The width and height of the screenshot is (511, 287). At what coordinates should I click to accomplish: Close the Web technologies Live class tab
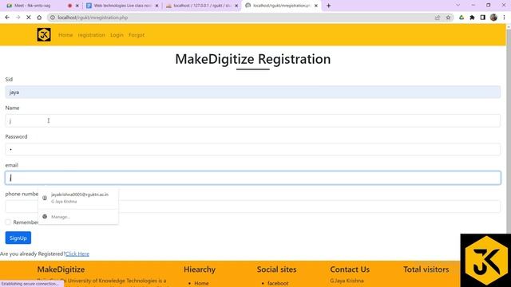156,6
